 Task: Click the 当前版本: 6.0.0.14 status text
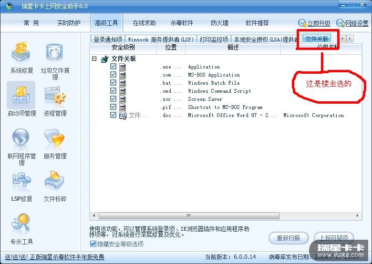pyautogui.click(x=230, y=257)
